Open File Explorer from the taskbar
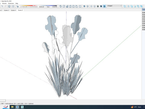The width and height of the screenshot is (145, 109). (x=12, y=107)
